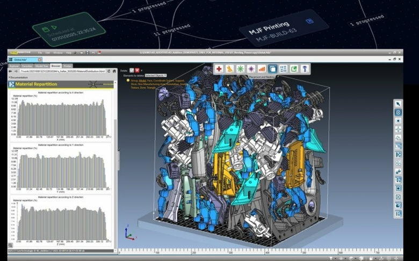Click the overlapping squares icon in right toolbar
The height and width of the screenshot is (261, 419).
398,206
